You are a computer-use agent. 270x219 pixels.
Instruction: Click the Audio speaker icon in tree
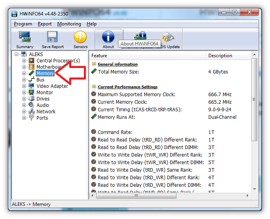[x=31, y=105]
